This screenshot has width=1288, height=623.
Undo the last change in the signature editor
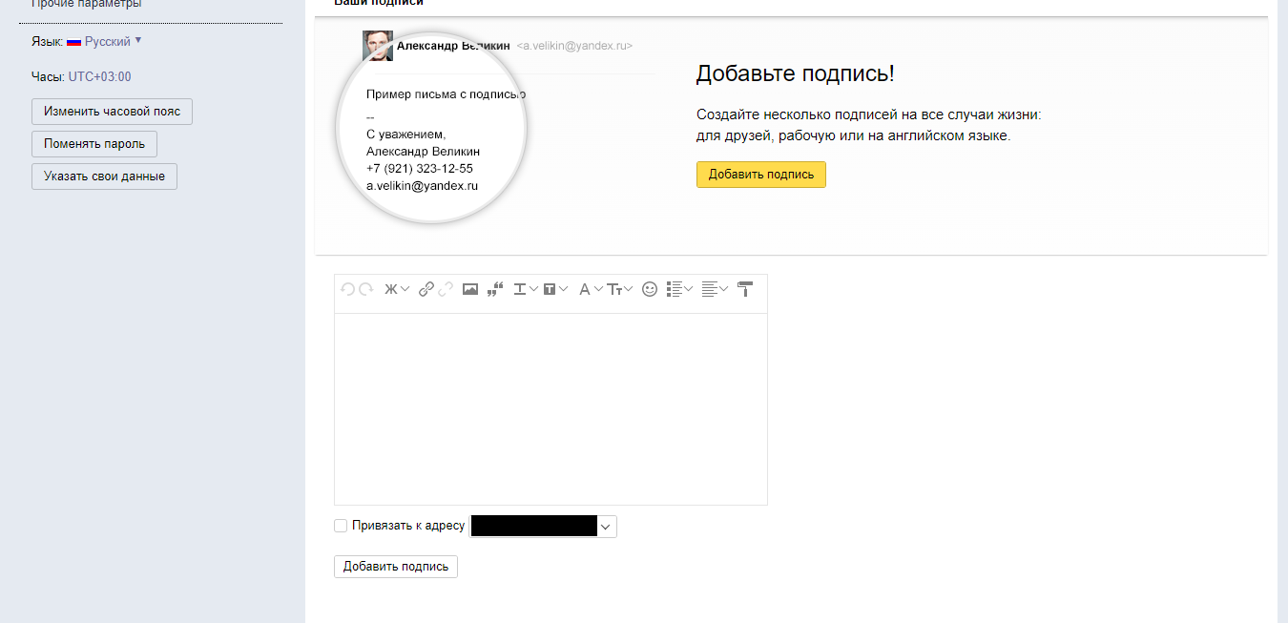[x=346, y=288]
